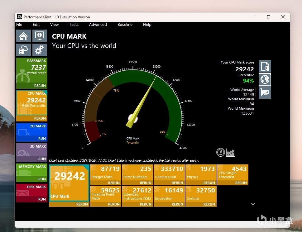This screenshot has height=232, width=302.
Task: Run the 2D Mark test
Action: point(42,139)
